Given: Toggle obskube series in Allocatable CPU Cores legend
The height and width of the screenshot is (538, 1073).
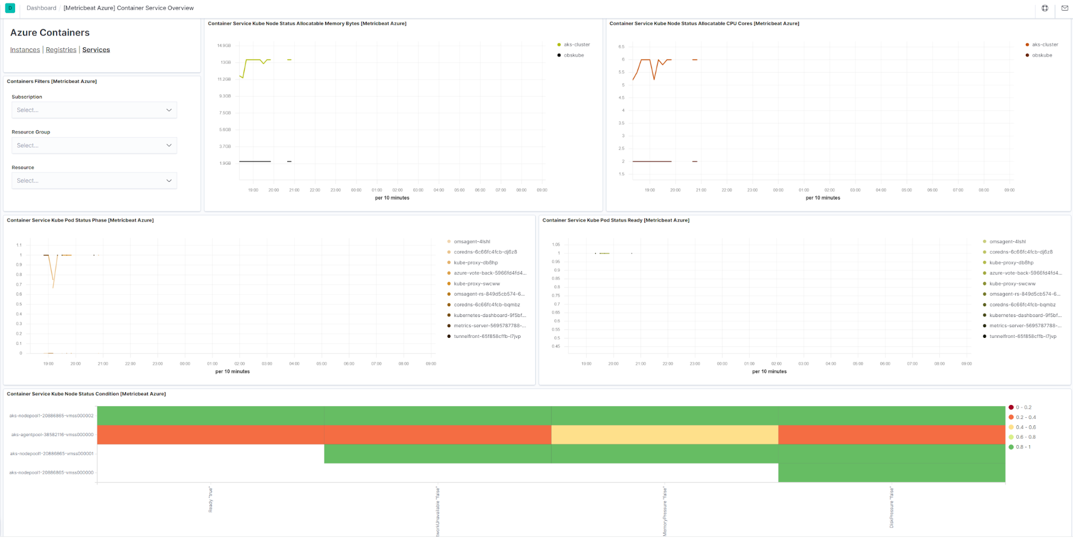Looking at the screenshot, I should point(1039,55).
